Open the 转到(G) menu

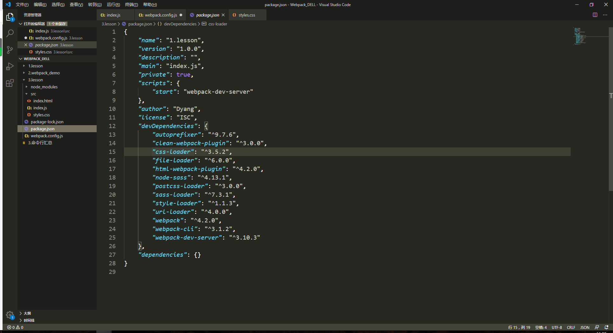[x=95, y=4]
